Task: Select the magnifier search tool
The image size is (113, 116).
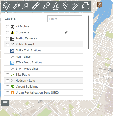Action: click(x=16, y=6)
